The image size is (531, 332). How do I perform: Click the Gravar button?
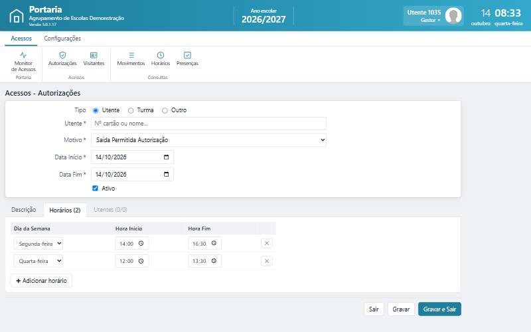[401, 309]
